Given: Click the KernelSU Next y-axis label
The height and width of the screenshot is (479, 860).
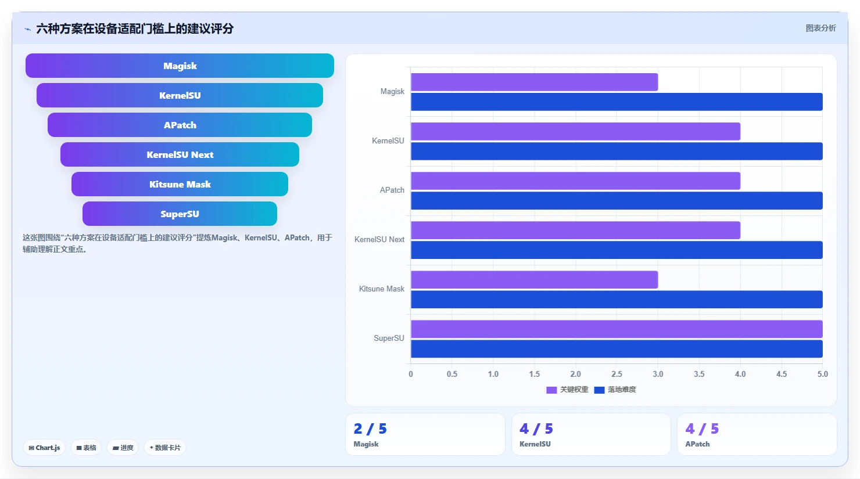Looking at the screenshot, I should click(x=379, y=239).
